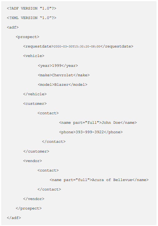Click the year 1999 line
The width and height of the screenshot is (158, 226).
(x=58, y=66)
